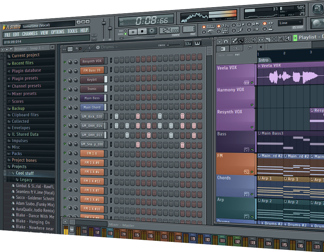Click the piano roll icon on Chords track
Viewport: 324px width, 252px height.
click(x=246, y=194)
